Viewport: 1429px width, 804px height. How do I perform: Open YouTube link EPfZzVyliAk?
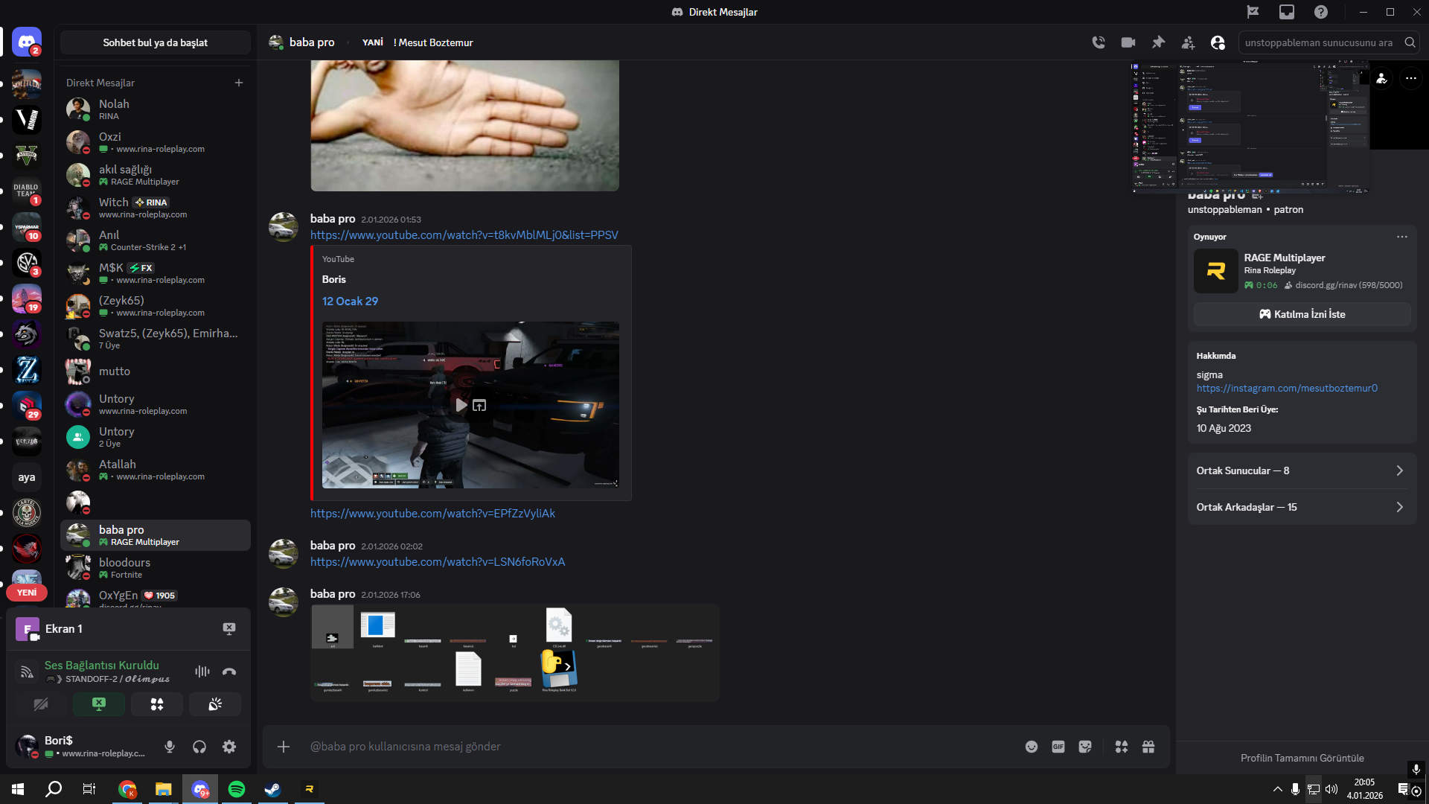point(432,513)
